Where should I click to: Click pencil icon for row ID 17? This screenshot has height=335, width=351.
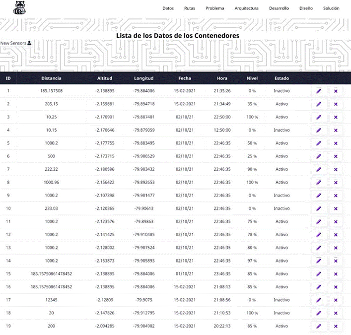point(319,300)
